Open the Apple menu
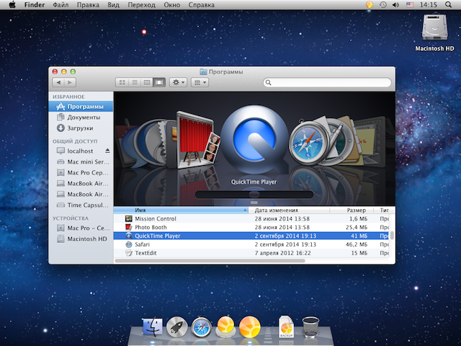This screenshot has width=461, height=346. point(12,5)
